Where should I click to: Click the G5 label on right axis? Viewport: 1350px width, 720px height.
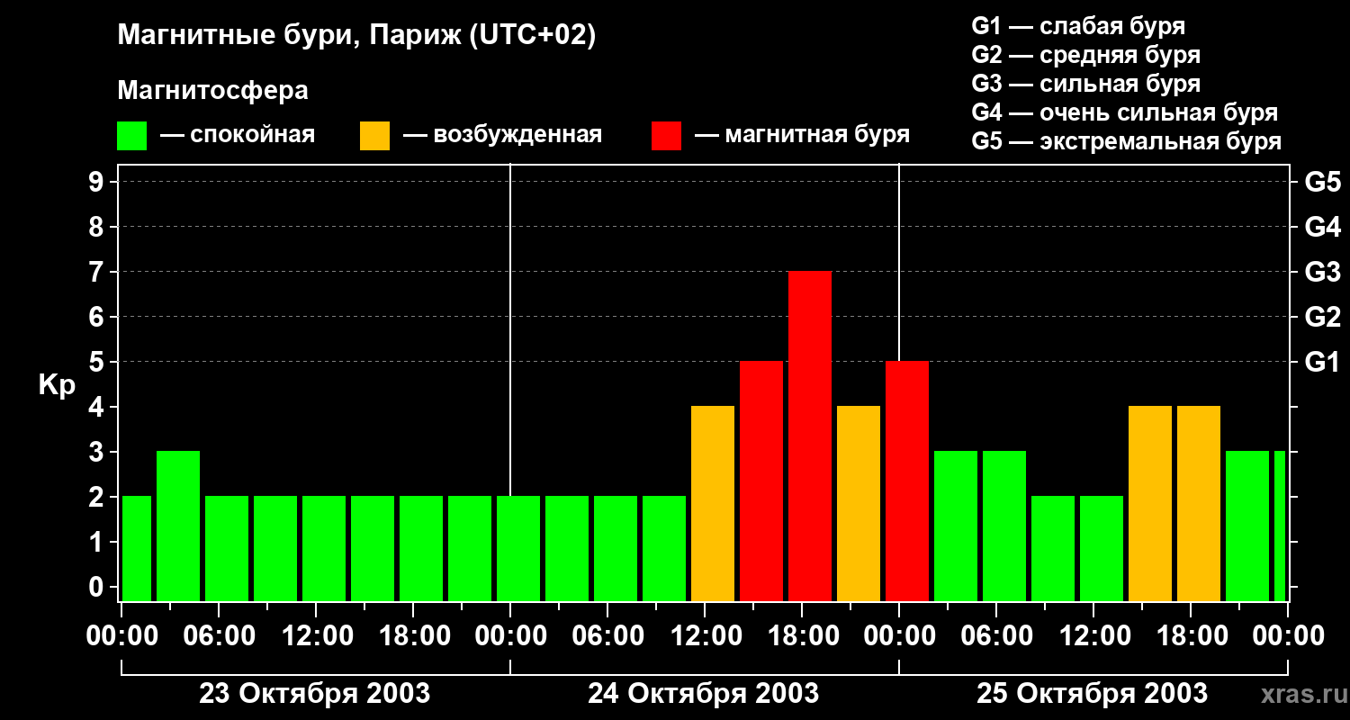coord(1322,182)
